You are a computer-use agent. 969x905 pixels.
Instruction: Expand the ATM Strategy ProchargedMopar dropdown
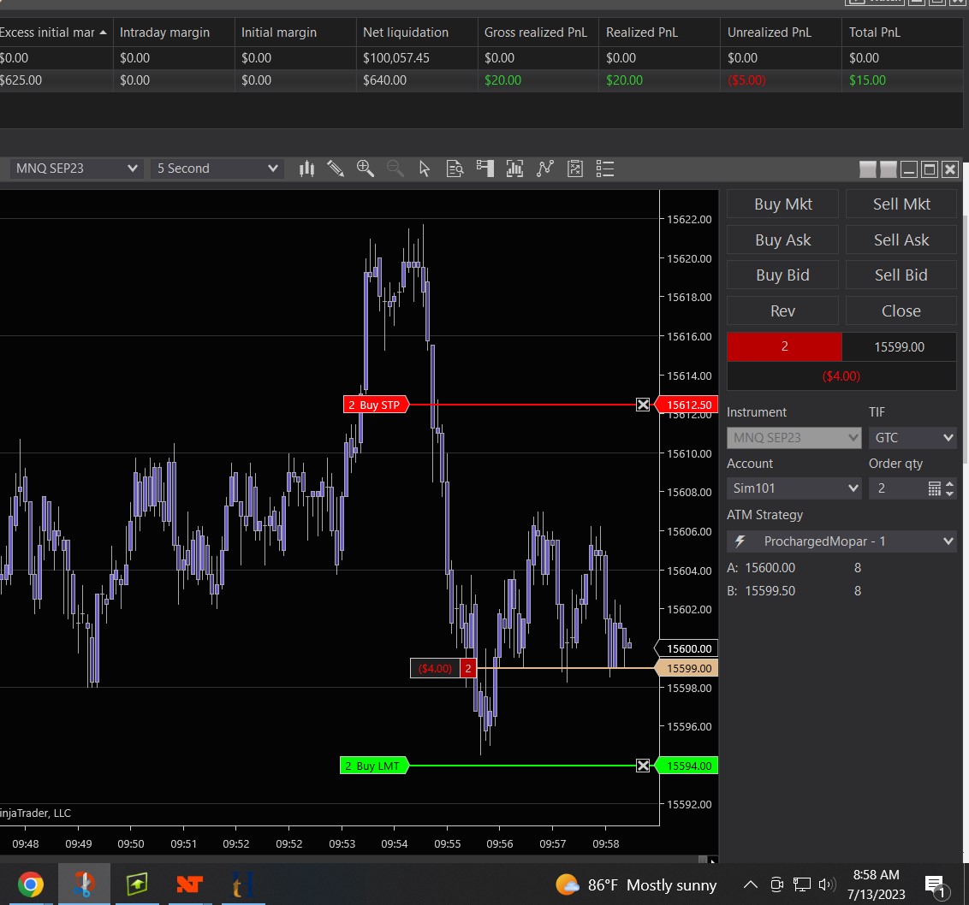pyautogui.click(x=841, y=541)
